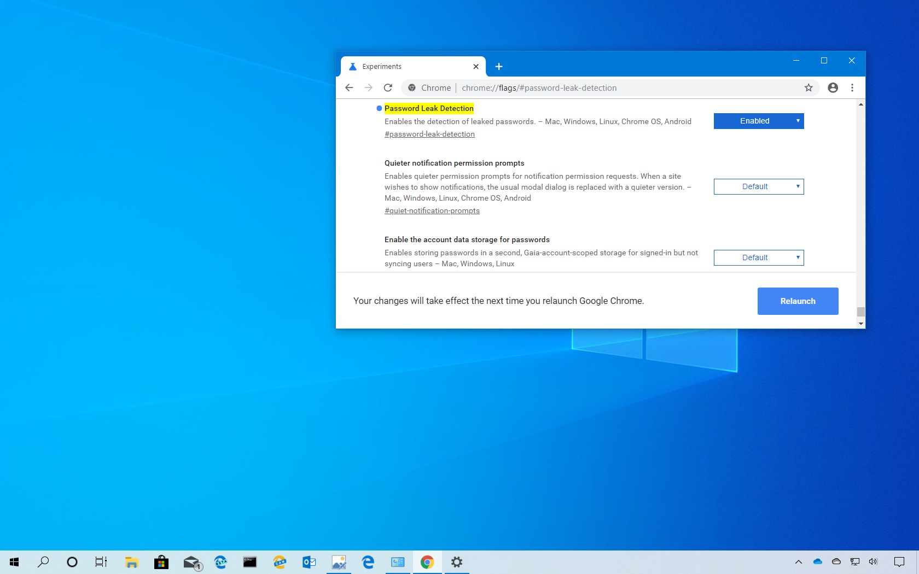Click the scrollbar down arrow in Chrome
919x574 pixels.
coord(861,324)
